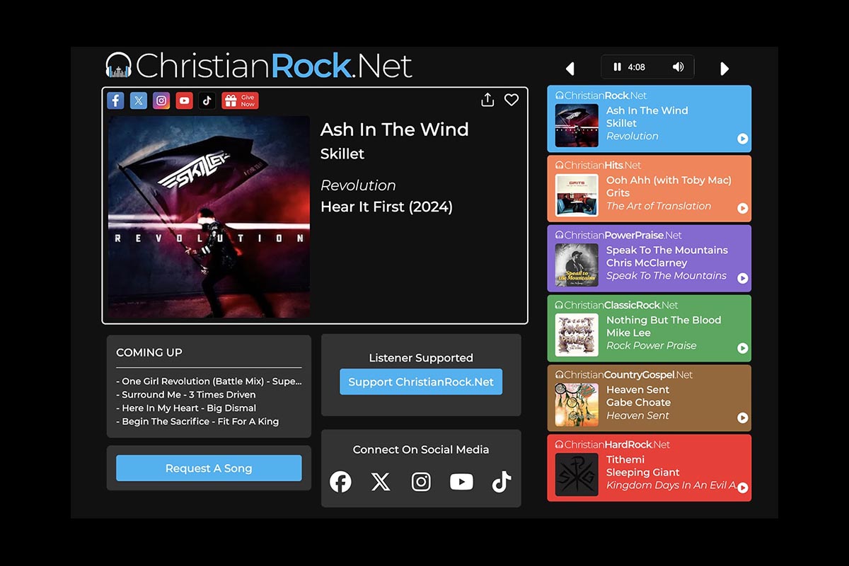Click the Request A Song button

tap(209, 468)
